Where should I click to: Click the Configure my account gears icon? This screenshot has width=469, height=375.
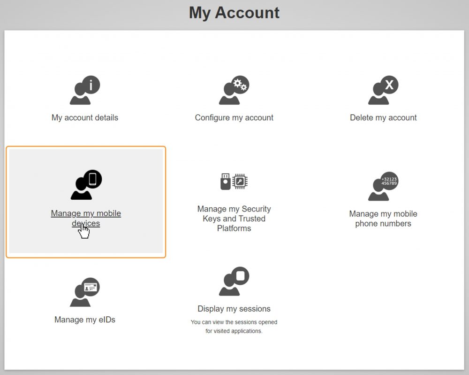pos(234,90)
